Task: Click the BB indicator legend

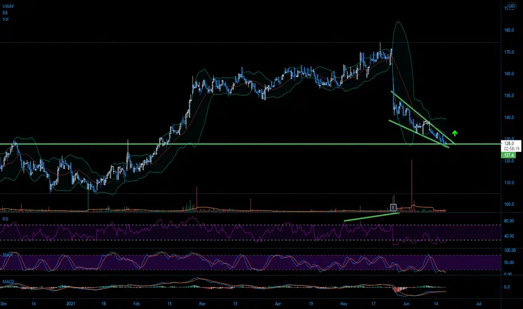Action: (5, 13)
